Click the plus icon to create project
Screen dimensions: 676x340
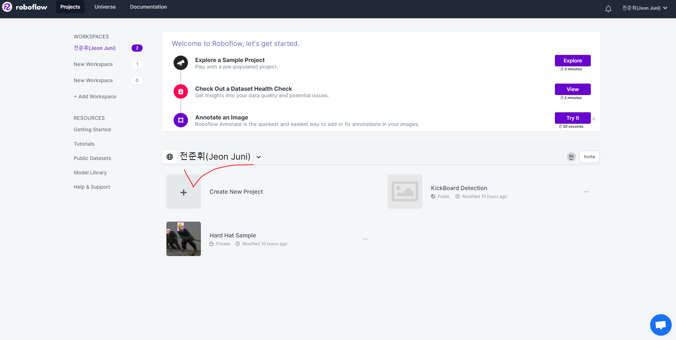click(184, 192)
